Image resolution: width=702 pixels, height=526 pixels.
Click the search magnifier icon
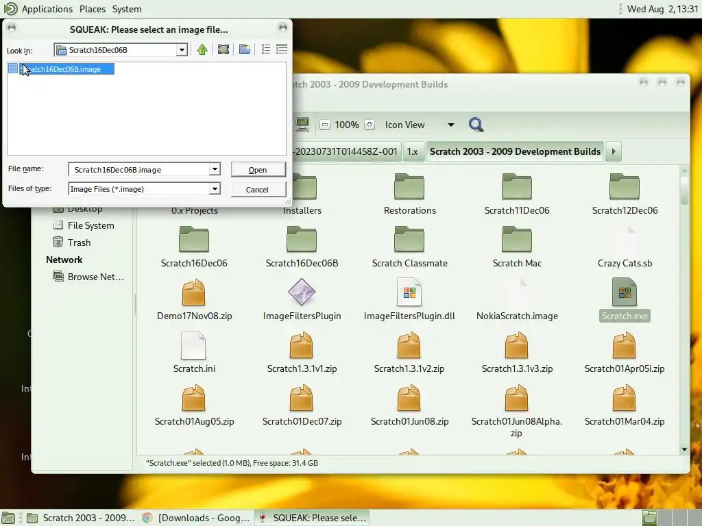(x=476, y=125)
